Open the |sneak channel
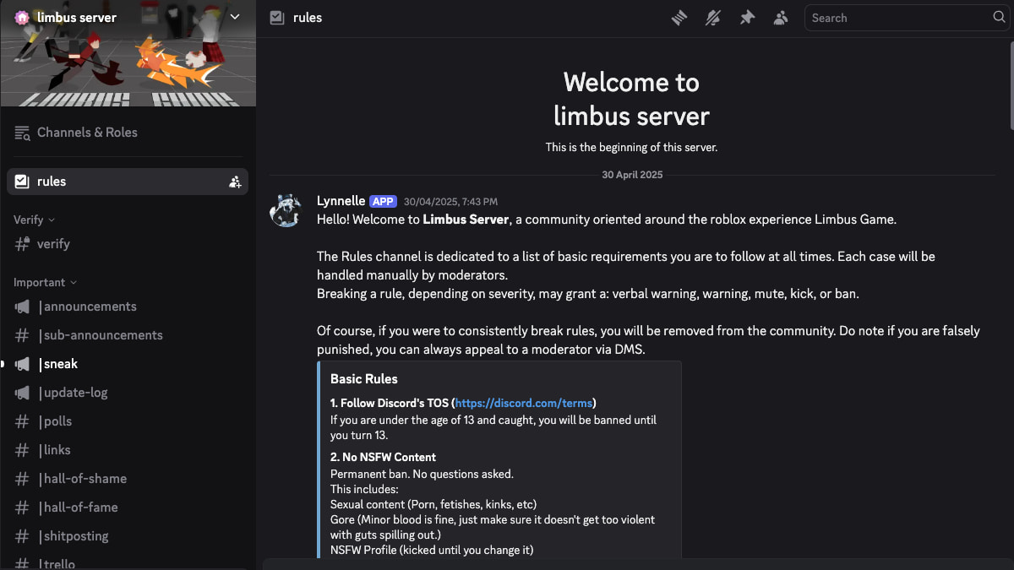This screenshot has height=570, width=1014. coord(128,364)
